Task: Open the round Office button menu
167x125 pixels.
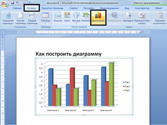Action: (4, 4)
